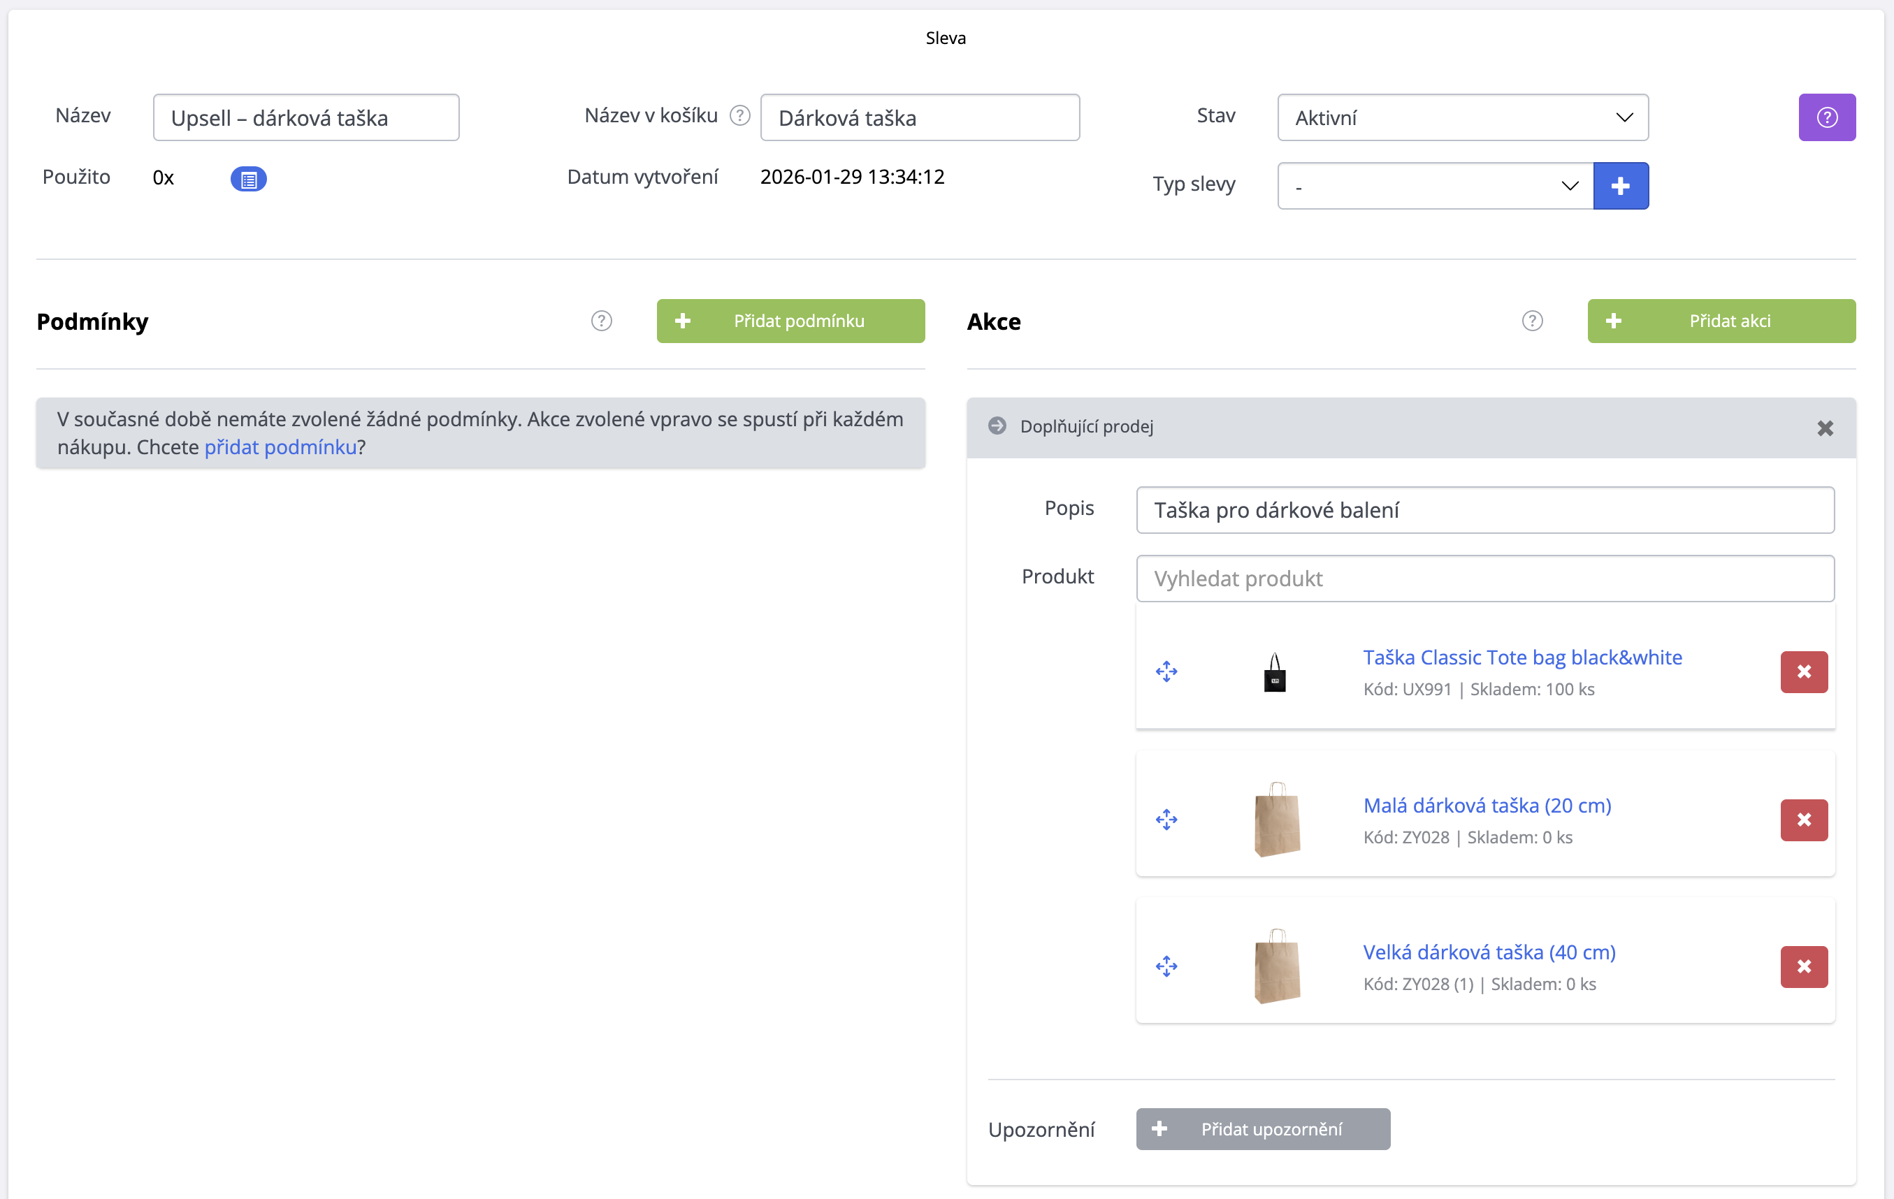Click the Vyhledat produkt search field

(1484, 579)
